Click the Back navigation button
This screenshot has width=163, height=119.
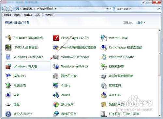(5, 9)
